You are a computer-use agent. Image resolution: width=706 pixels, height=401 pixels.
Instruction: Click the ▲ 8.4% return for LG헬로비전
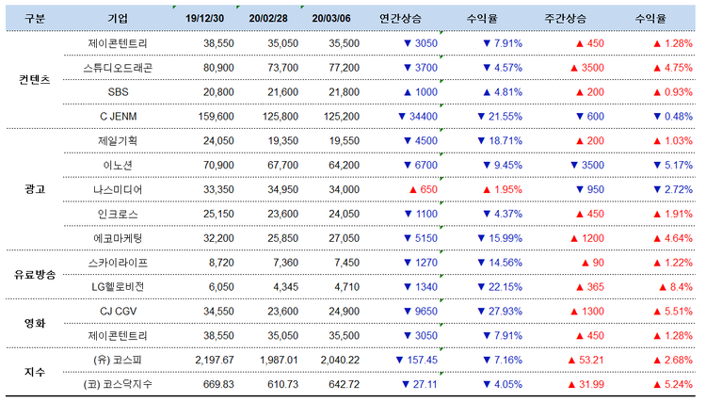click(675, 287)
